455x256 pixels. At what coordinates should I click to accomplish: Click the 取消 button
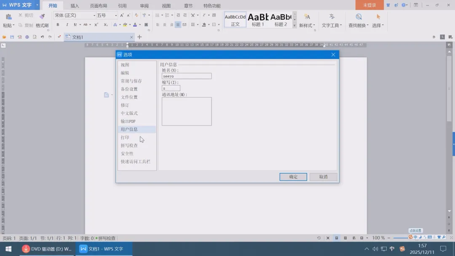pos(323,177)
